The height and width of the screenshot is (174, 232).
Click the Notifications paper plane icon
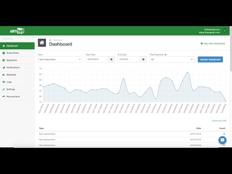click(x=4, y=68)
